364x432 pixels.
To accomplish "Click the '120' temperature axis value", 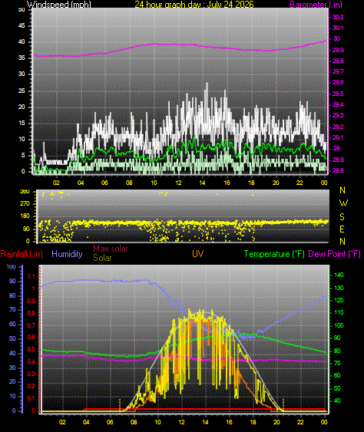I will 339,300.
